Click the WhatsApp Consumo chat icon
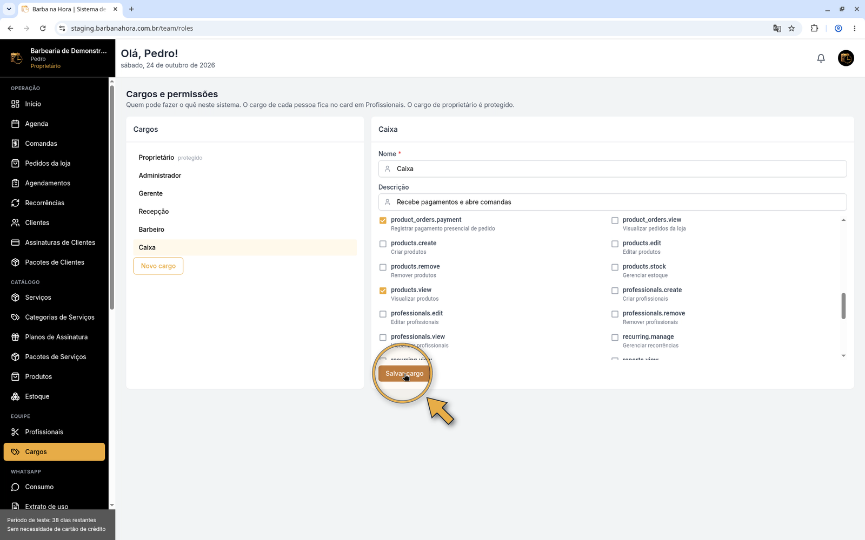865x540 pixels. 15,487
